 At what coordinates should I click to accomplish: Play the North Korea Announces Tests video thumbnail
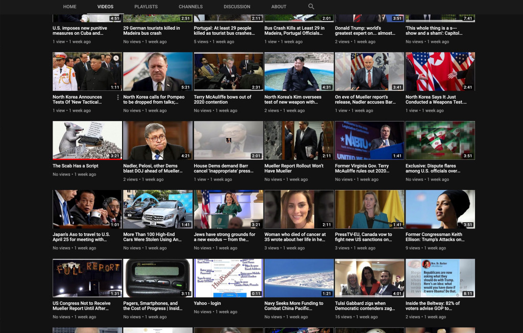click(x=87, y=72)
